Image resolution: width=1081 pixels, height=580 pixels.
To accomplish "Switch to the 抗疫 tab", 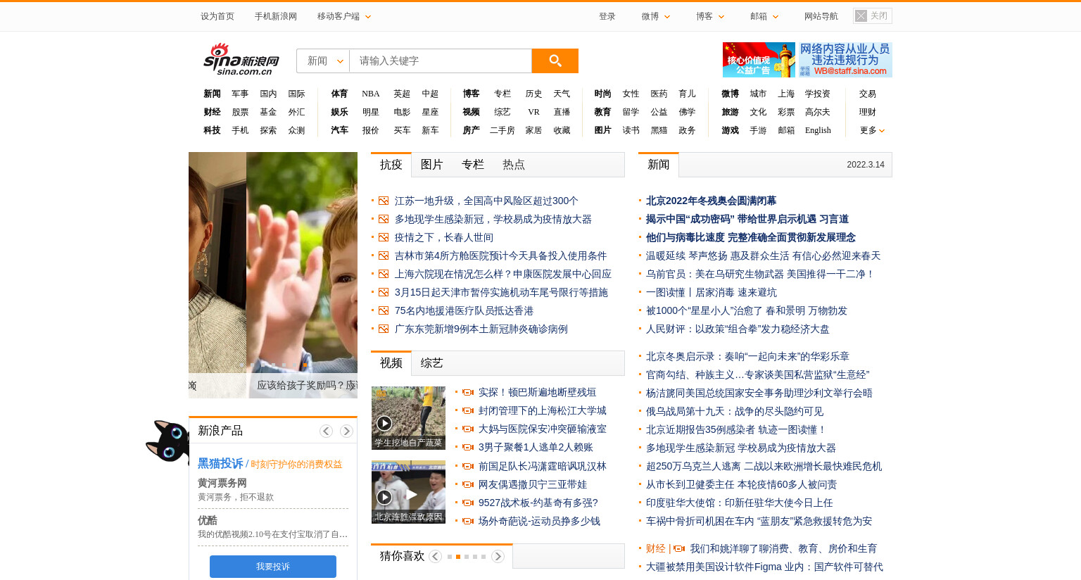I will [391, 165].
